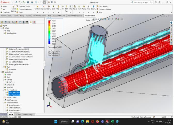Collapse the Cut Plots node
This screenshot has width=180, height=125.
coord(3,80)
